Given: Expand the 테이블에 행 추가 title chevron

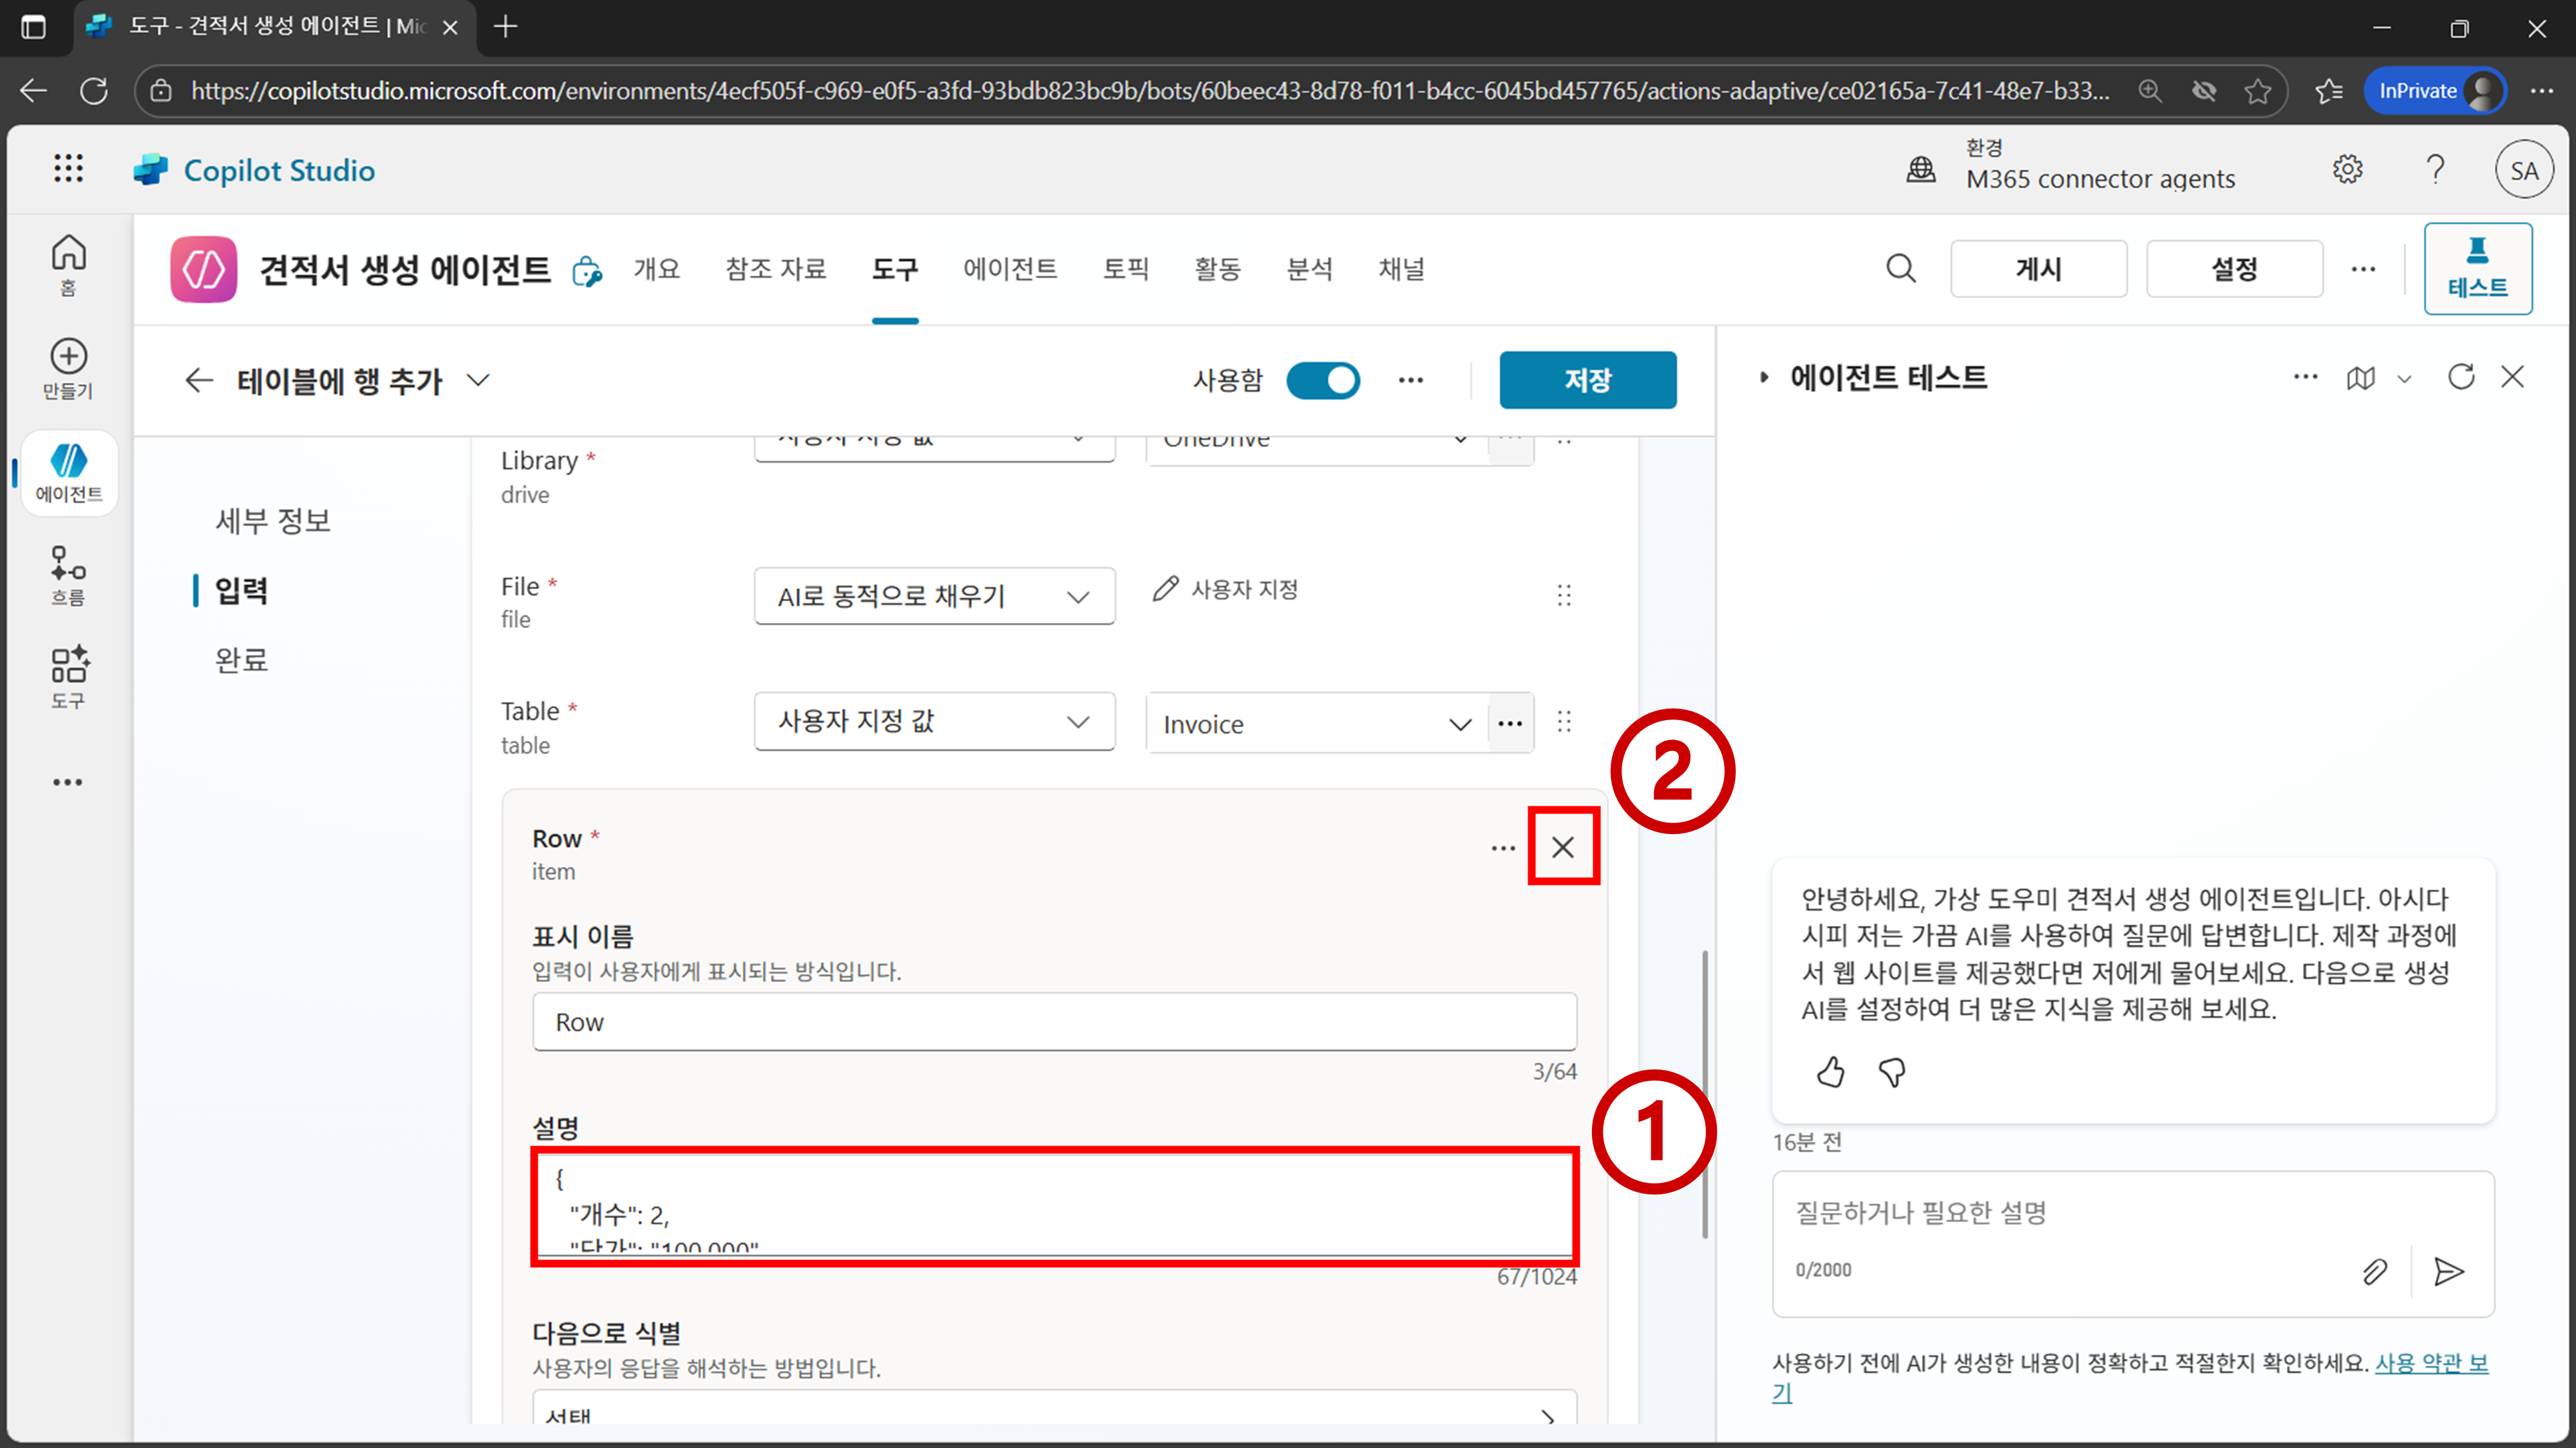Looking at the screenshot, I should click(479, 380).
